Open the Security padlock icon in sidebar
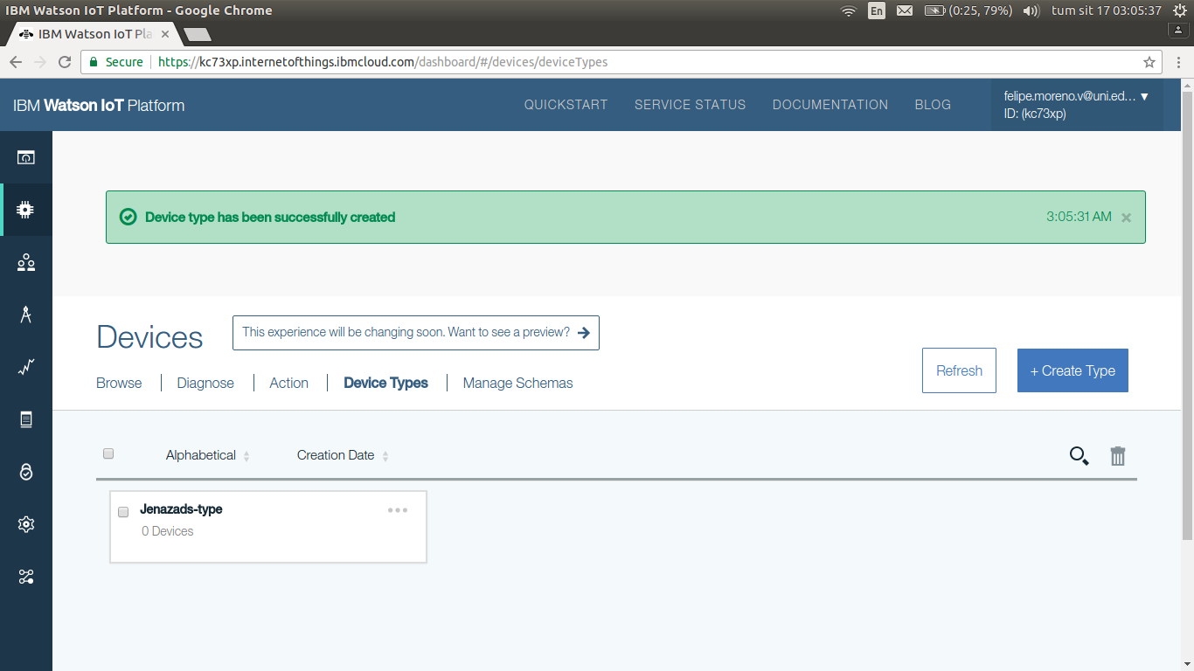Screen dimensions: 1194x671 point(26,472)
